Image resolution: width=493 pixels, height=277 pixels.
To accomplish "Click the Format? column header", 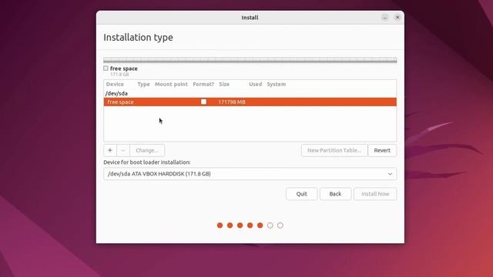I will click(203, 84).
